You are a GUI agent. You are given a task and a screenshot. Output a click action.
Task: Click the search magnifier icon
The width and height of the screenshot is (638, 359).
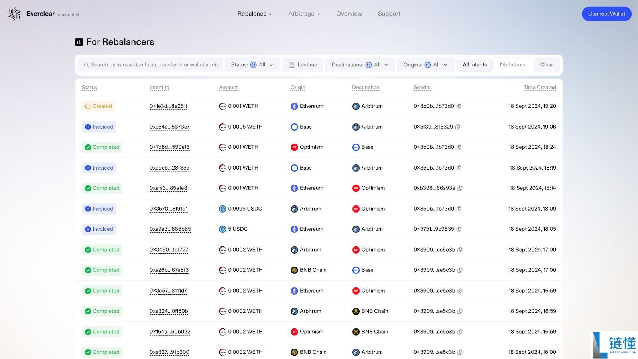tap(86, 65)
